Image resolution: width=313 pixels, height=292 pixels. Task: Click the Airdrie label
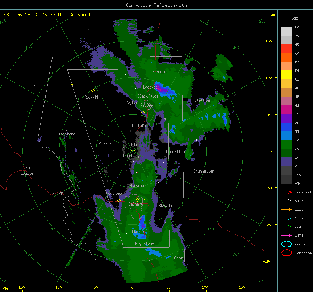click(137, 185)
